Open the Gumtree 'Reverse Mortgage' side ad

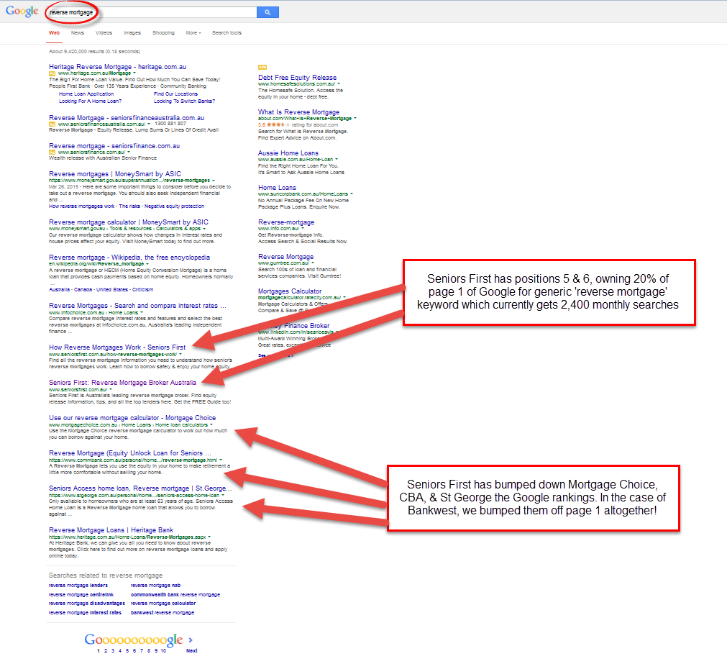(286, 256)
